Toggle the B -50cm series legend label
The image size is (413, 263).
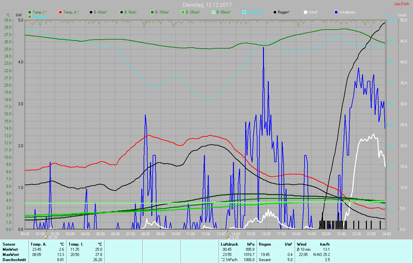(223, 12)
